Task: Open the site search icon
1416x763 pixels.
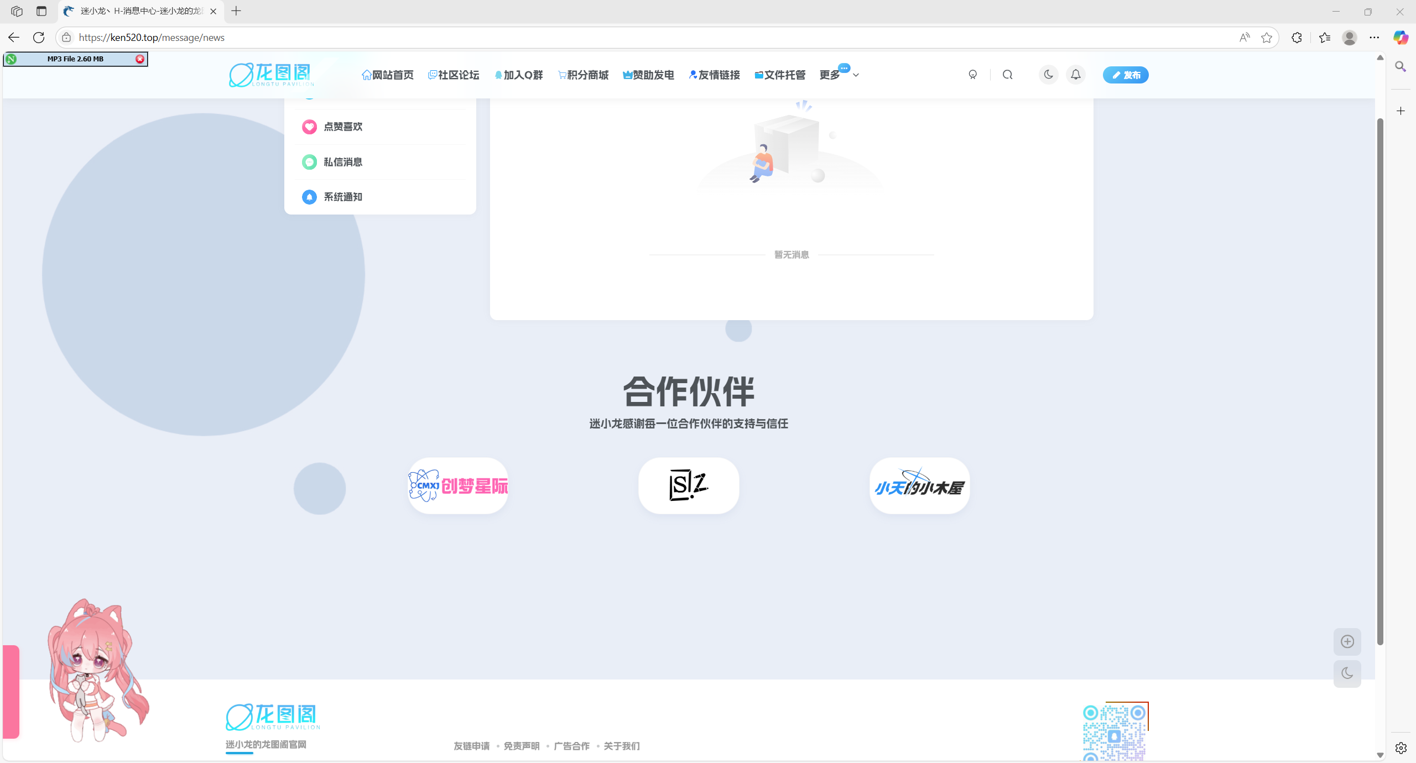Action: [x=1008, y=75]
